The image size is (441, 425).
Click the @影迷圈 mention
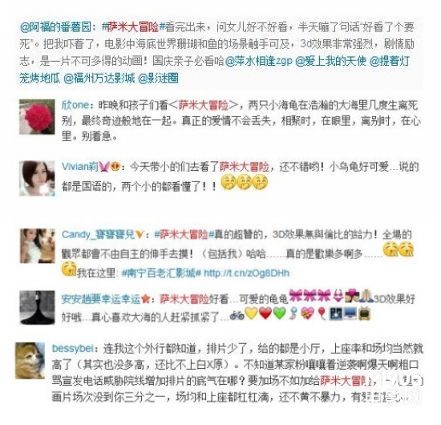click(x=158, y=79)
